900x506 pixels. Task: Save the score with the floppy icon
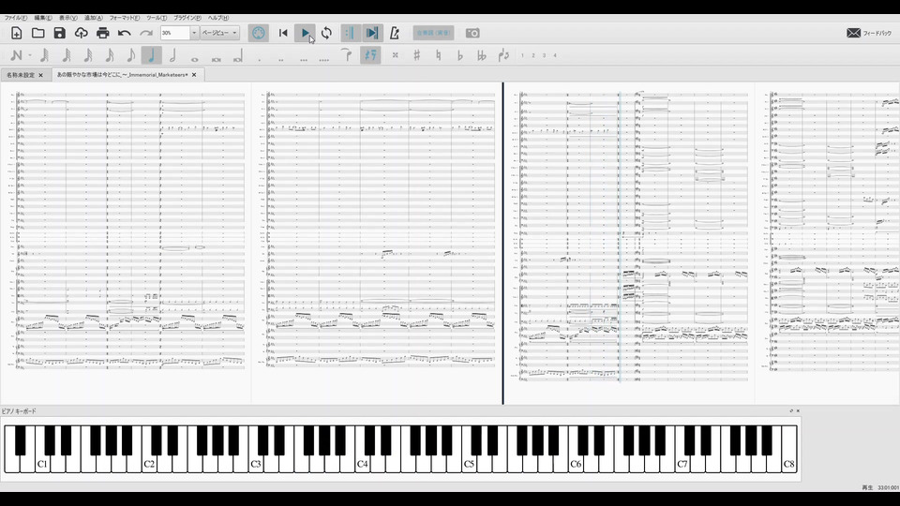click(x=60, y=34)
